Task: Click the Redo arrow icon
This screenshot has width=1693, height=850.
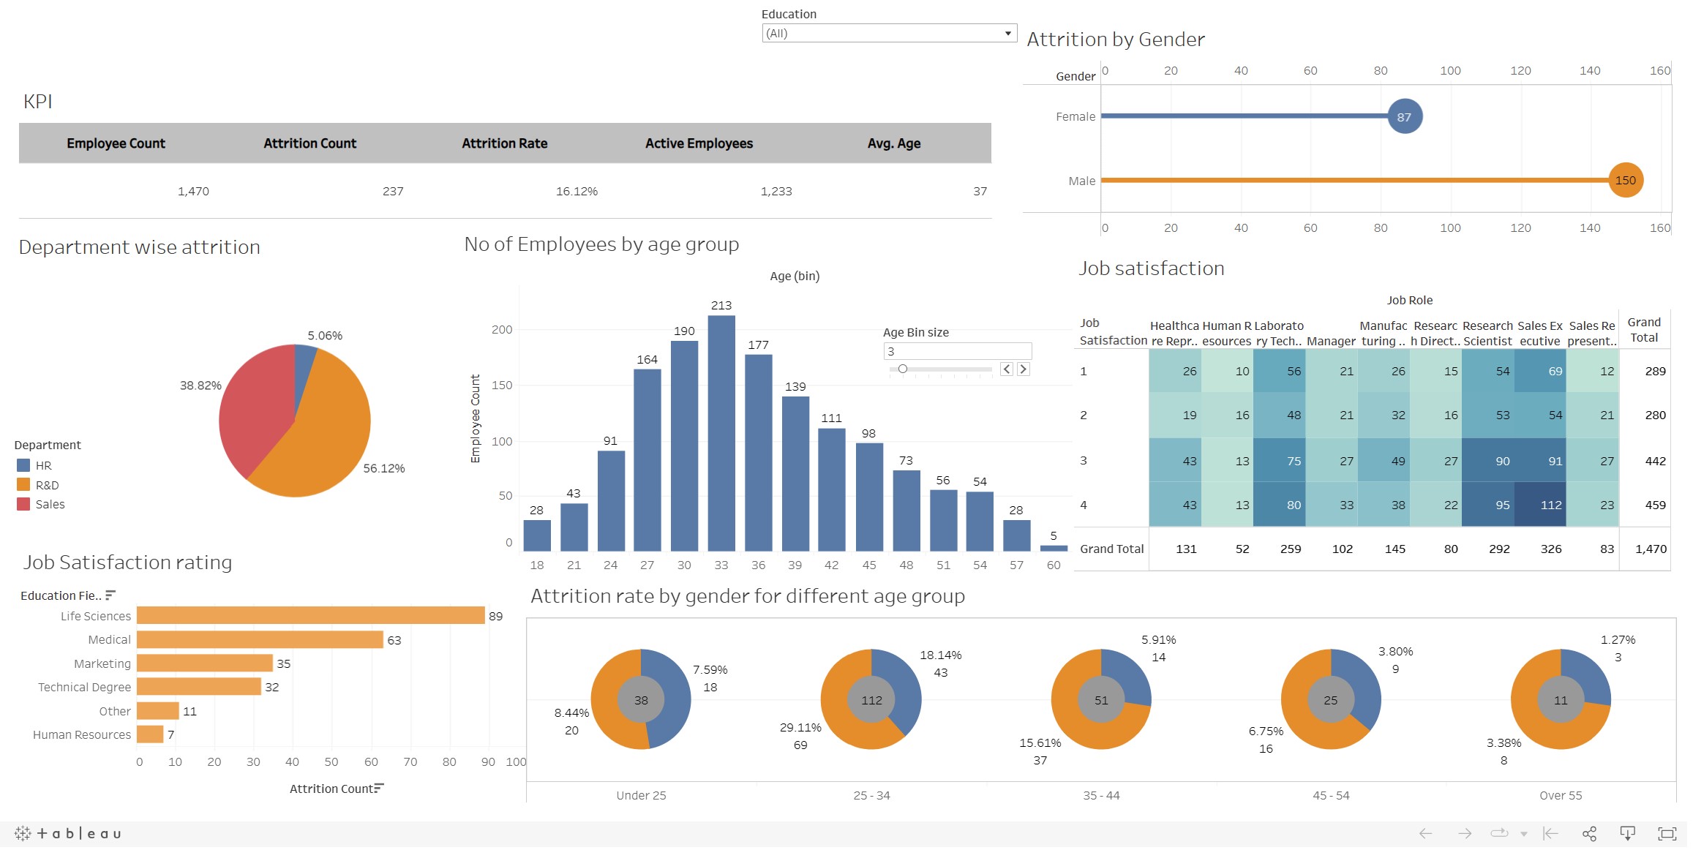Action: click(1464, 833)
